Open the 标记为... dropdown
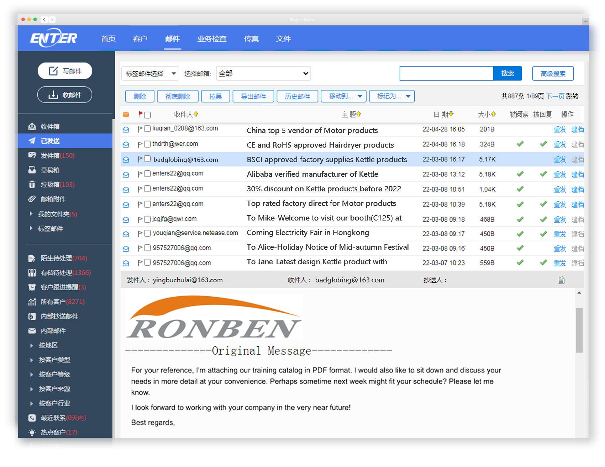 pos(392,96)
